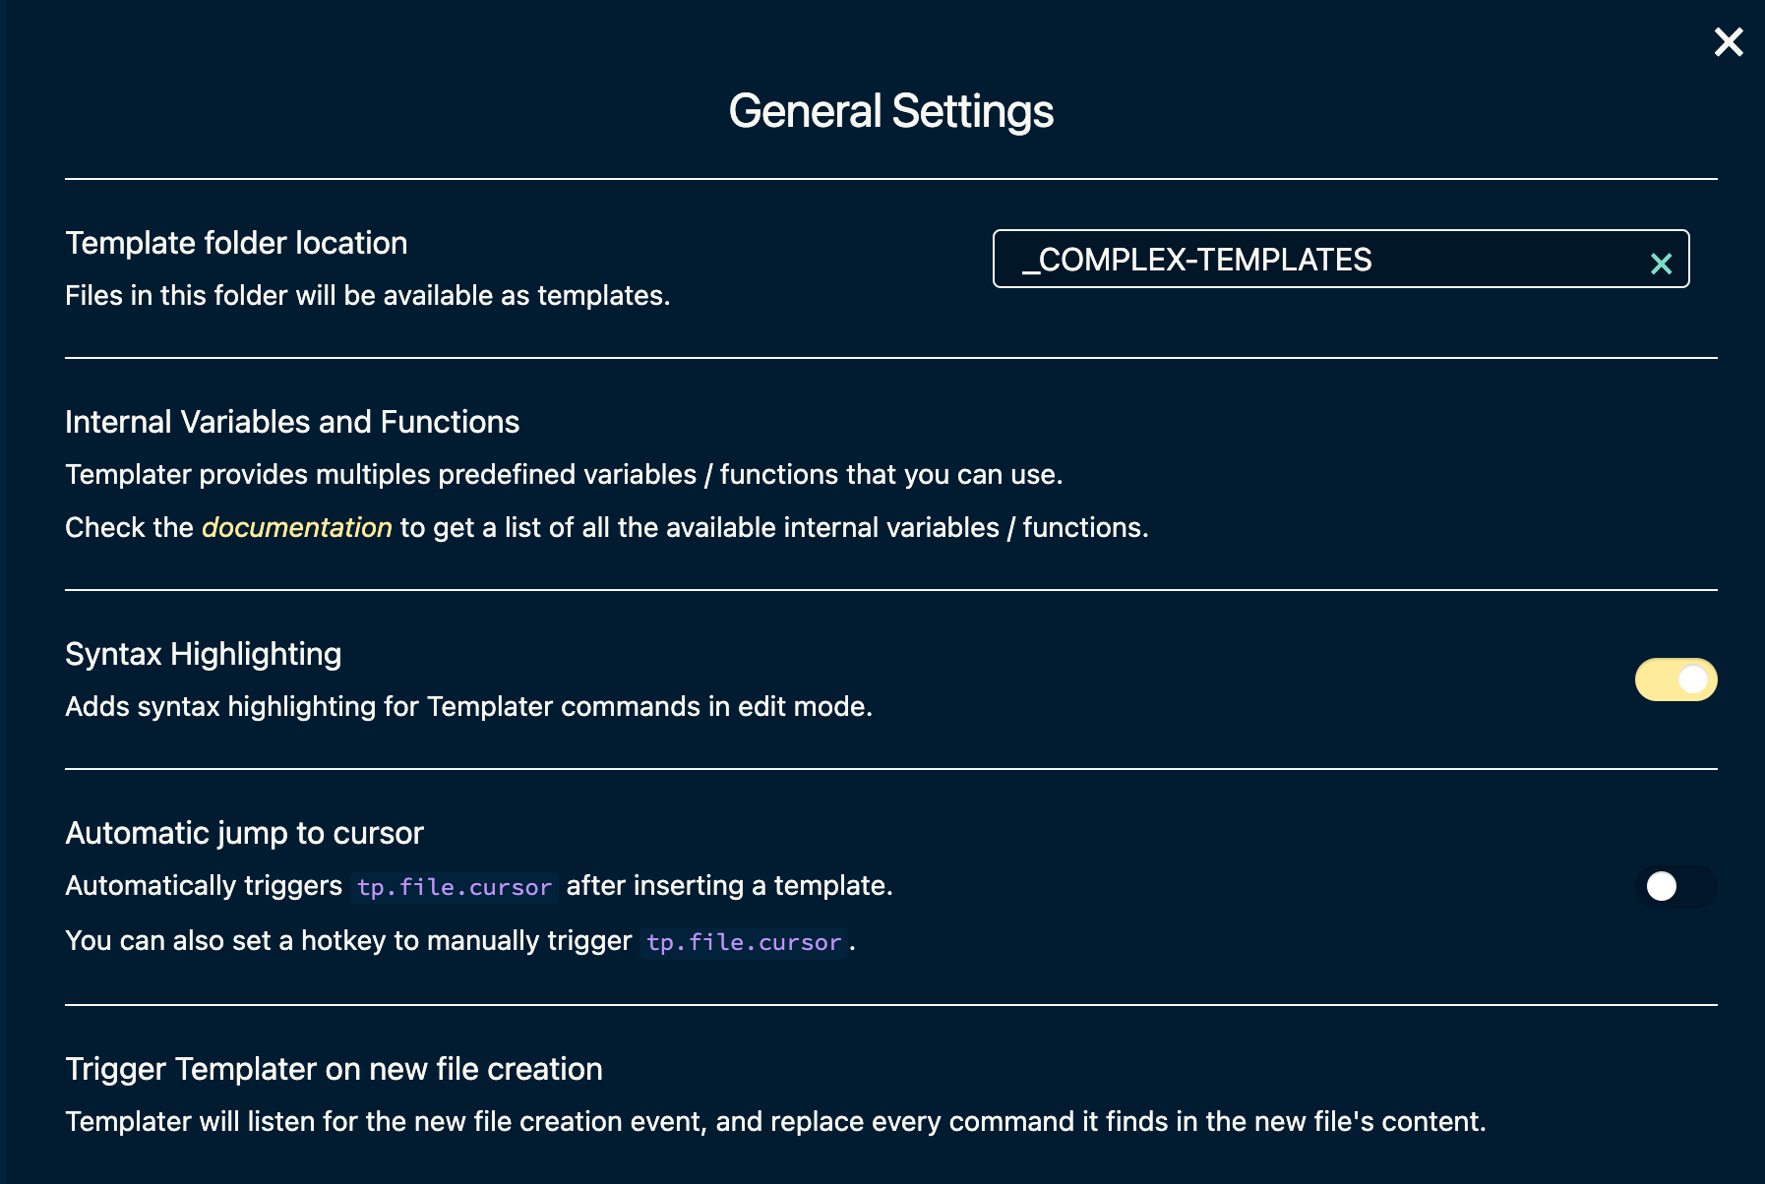The image size is (1765, 1184).
Task: Click the new file creation event description
Action: pos(776,1120)
